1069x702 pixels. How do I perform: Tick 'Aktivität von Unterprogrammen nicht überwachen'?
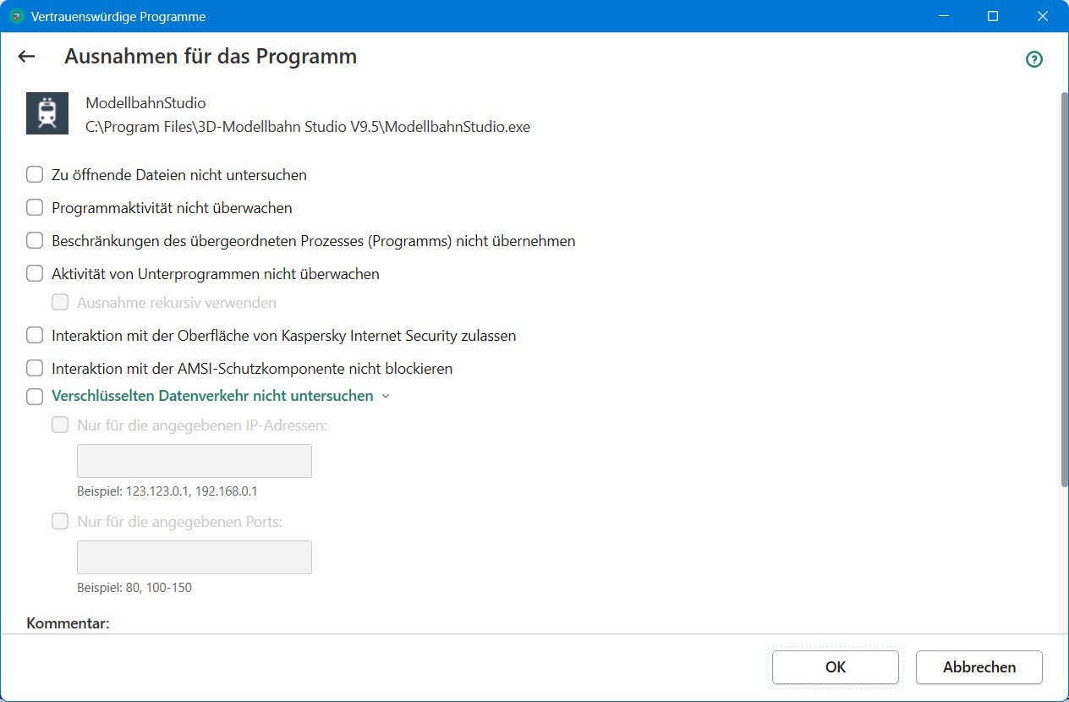coord(35,274)
